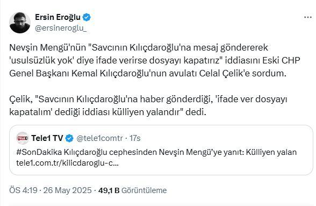The image size is (316, 206).
Task: Open the Tele1 TV account name
Action: coord(47,138)
